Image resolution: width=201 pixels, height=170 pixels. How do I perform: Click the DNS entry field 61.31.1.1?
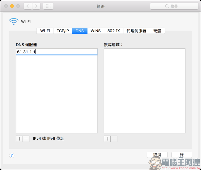(x=57, y=52)
